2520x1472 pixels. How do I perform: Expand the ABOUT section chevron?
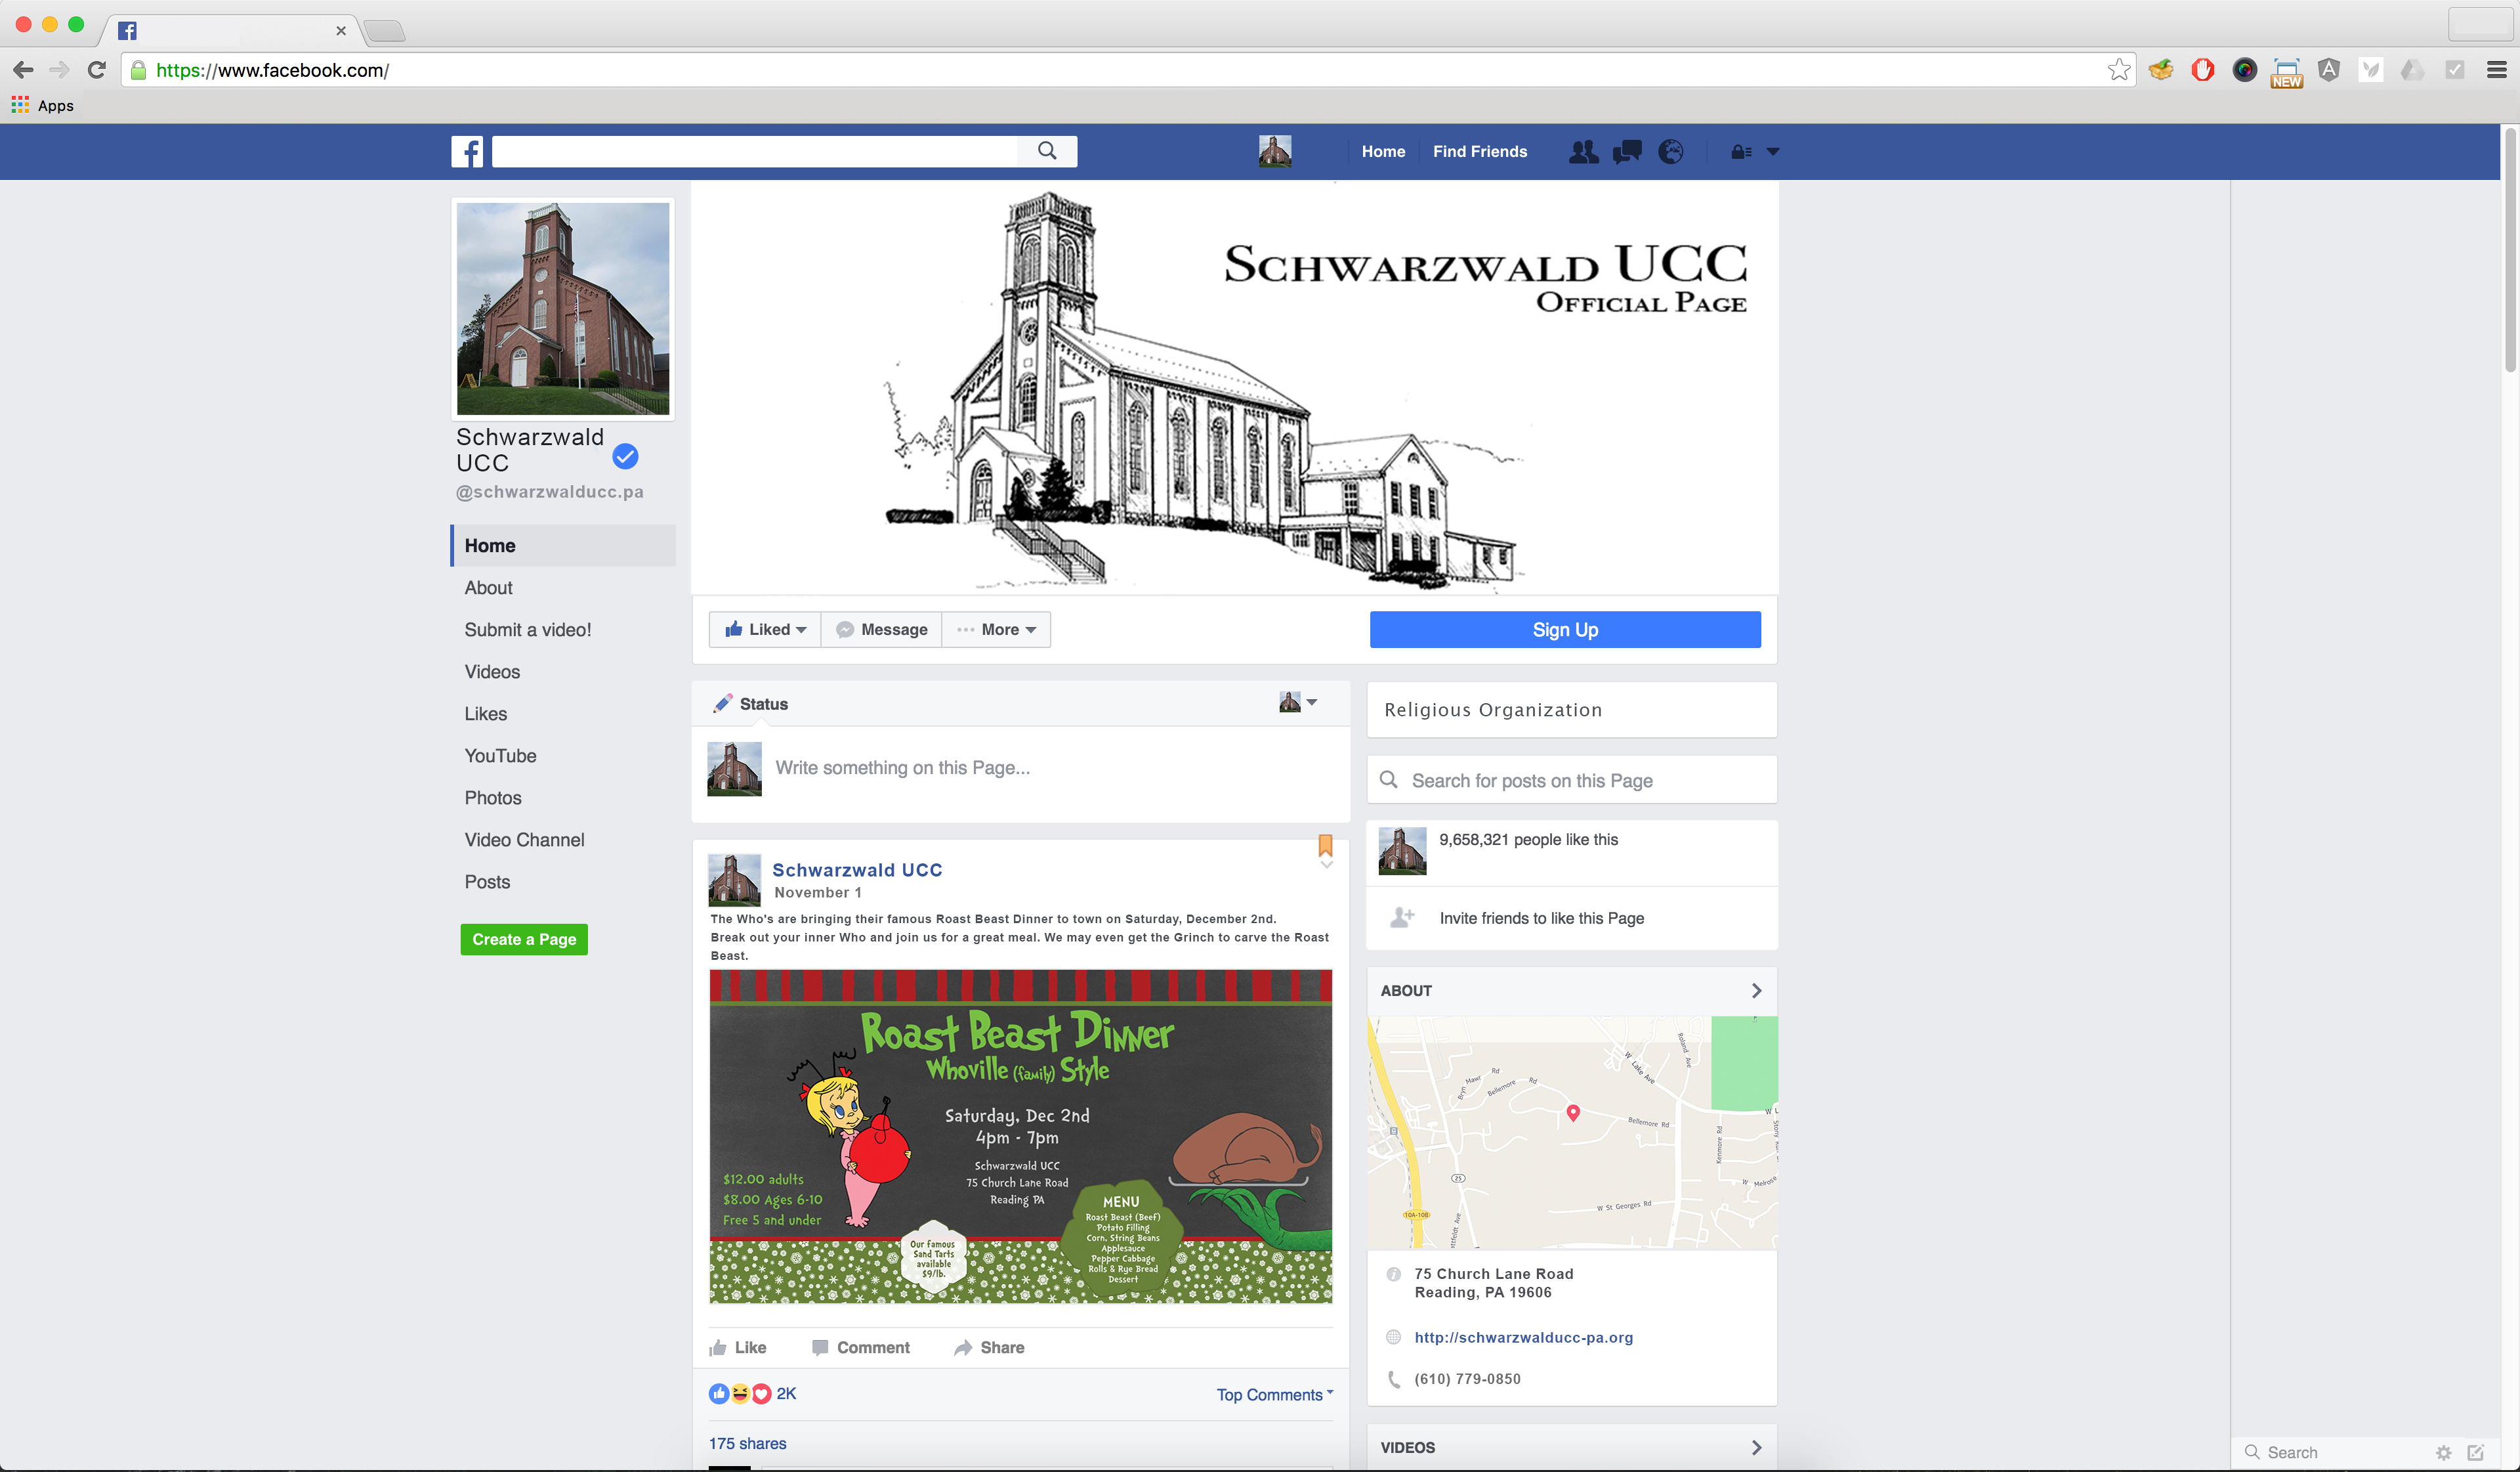1756,991
